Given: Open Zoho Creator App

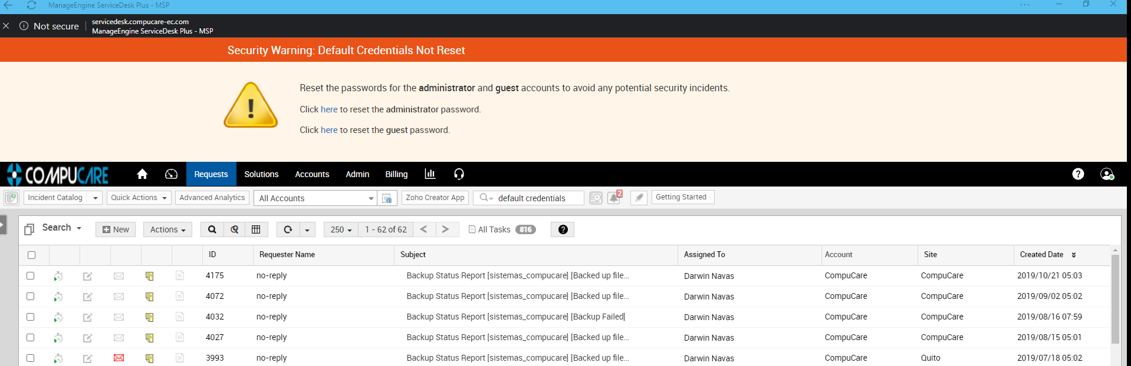Looking at the screenshot, I should (435, 198).
